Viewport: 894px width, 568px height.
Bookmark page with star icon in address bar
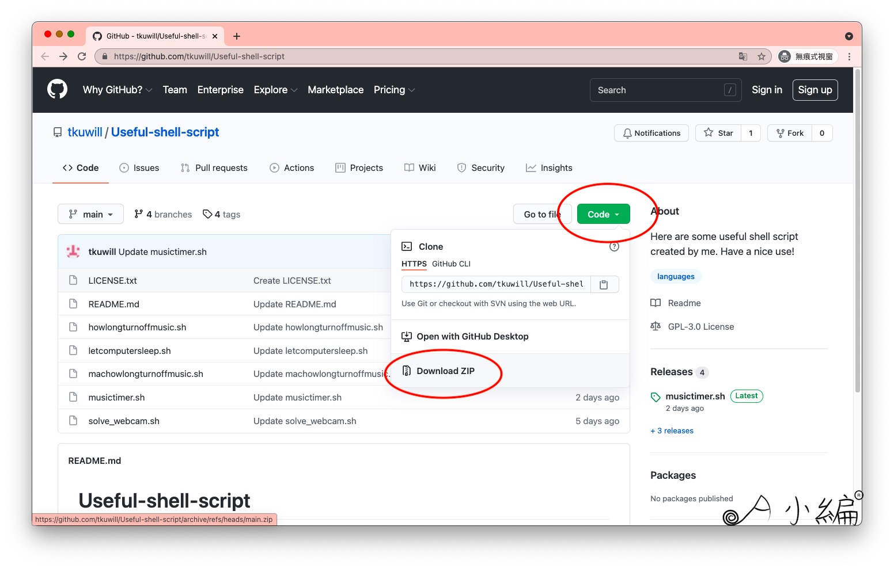762,56
